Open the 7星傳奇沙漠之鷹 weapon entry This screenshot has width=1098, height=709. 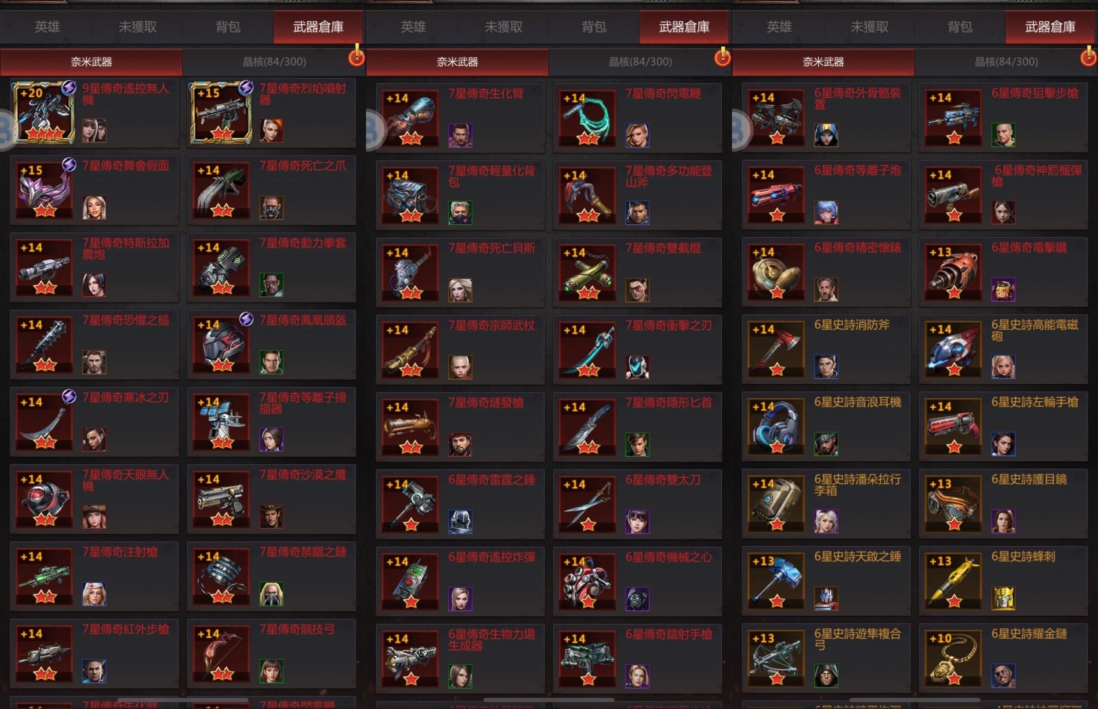[x=271, y=499]
